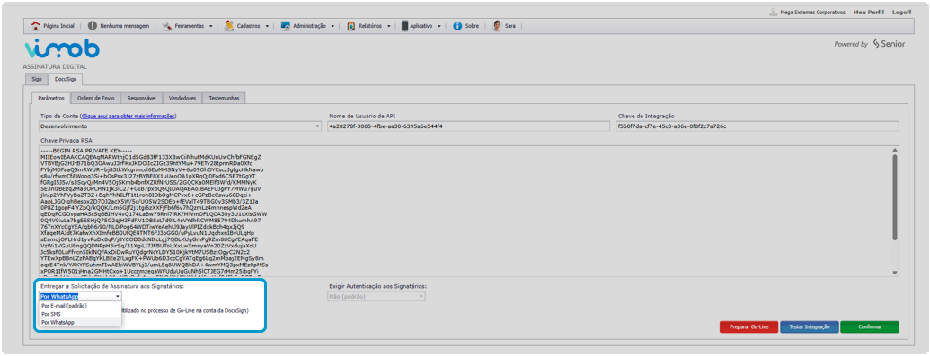Click the Cadastros pencil icon
This screenshot has width=930, height=356.
[x=229, y=26]
